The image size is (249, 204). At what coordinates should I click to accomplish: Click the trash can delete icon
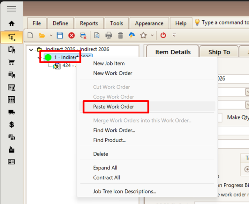120,35
